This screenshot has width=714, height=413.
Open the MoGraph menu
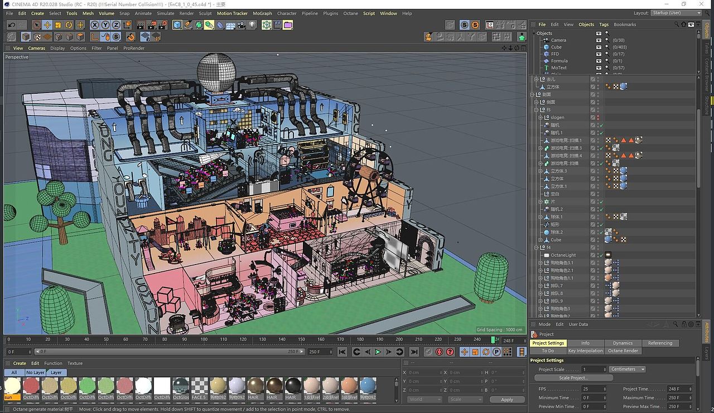click(x=262, y=13)
